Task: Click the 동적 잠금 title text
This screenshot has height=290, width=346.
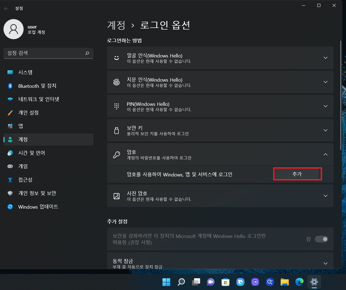Action: [123, 261]
